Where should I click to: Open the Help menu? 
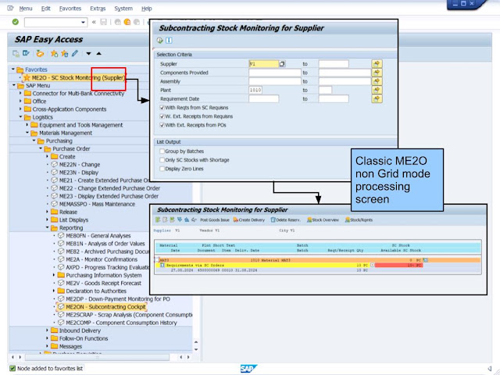146,9
